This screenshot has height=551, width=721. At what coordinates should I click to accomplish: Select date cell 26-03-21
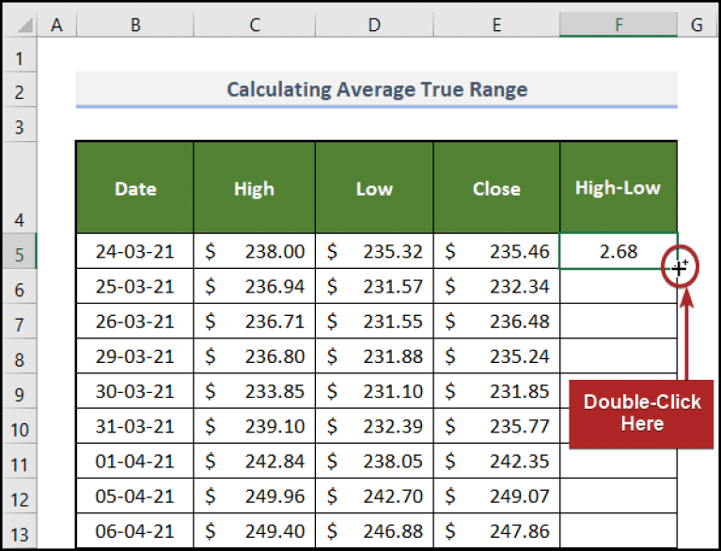[135, 321]
